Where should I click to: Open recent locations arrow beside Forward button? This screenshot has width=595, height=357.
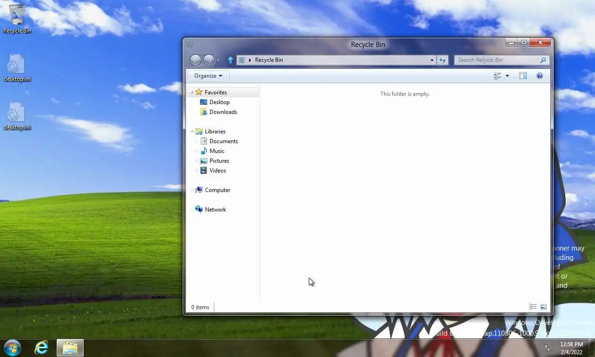click(x=218, y=60)
